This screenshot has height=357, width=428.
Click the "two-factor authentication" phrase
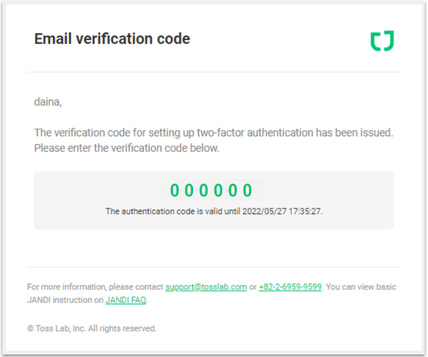tap(257, 133)
